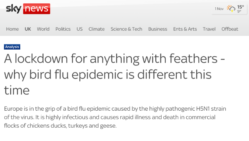
Task: Go to the Offbeat section
Action: pyautogui.click(x=230, y=29)
